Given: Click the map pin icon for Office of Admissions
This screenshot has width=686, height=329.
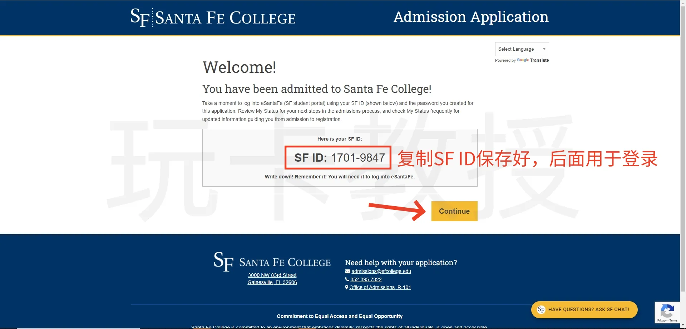Looking at the screenshot, I should pyautogui.click(x=347, y=287).
